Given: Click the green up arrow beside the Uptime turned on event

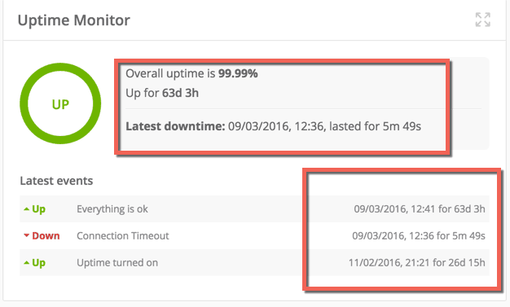Looking at the screenshot, I should point(27,263).
